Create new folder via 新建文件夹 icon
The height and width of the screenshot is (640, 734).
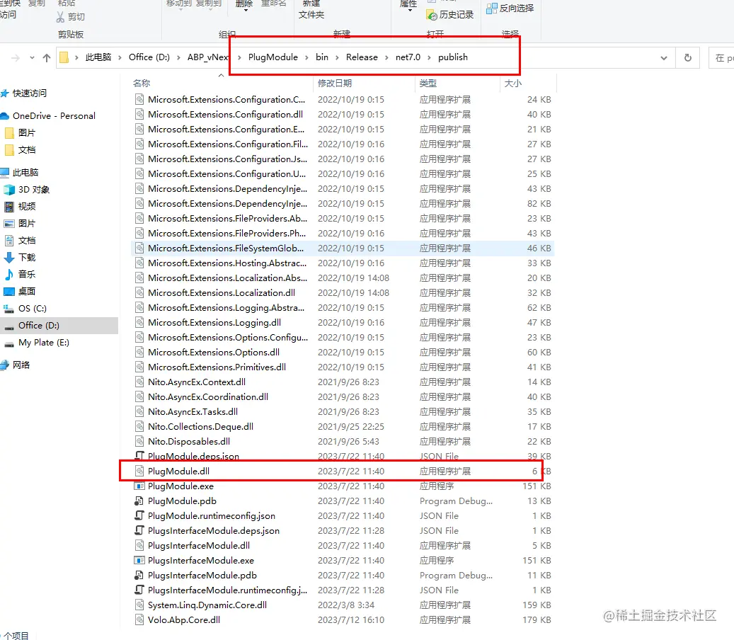point(314,10)
